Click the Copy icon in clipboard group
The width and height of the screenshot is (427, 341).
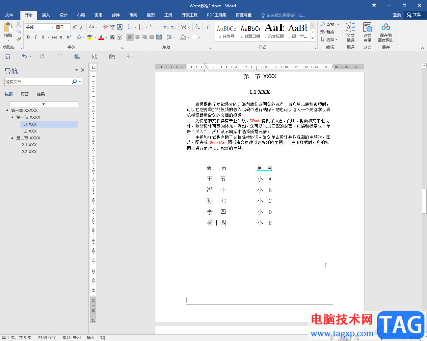coord(18,32)
